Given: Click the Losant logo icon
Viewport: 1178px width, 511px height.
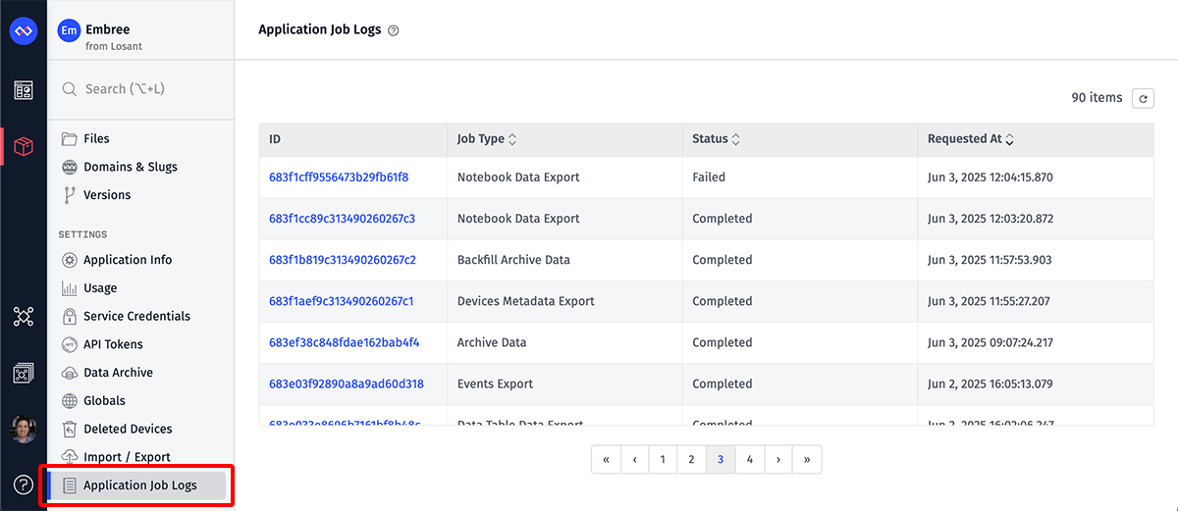Looking at the screenshot, I should (23, 31).
